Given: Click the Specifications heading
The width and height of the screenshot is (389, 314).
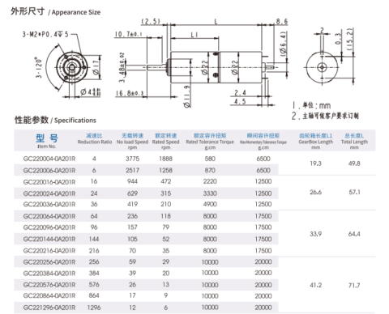Looking at the screenshot, I should (x=55, y=120).
